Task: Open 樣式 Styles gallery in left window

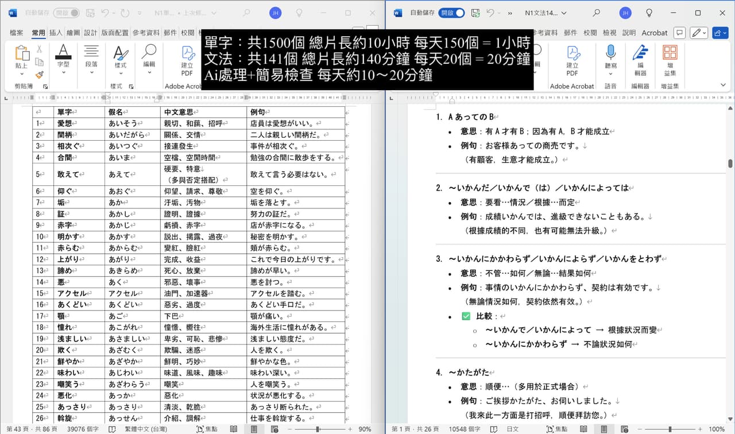Action: pos(121,60)
